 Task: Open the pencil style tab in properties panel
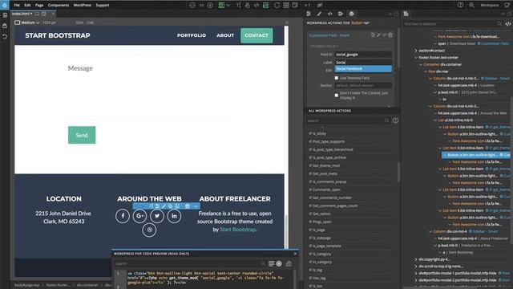(319, 14)
